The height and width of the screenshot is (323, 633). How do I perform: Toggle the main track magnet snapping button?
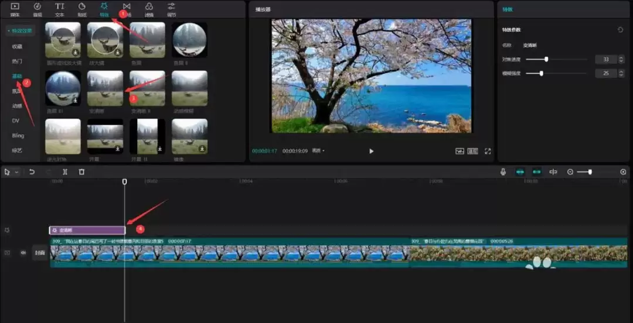(x=520, y=172)
